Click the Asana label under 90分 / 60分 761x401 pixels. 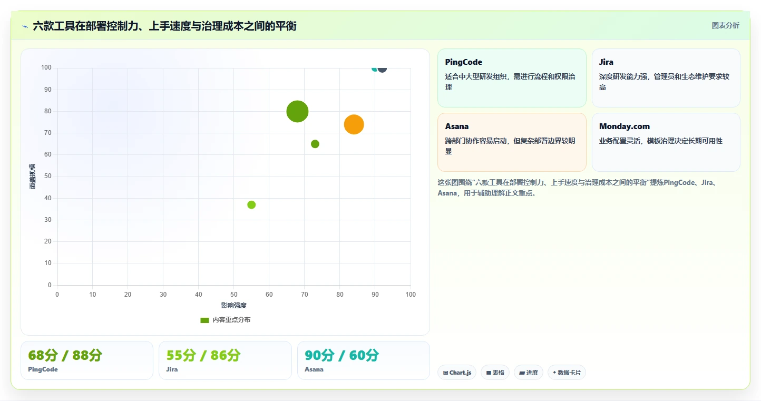click(x=314, y=369)
